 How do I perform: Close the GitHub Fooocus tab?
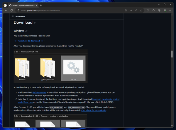pyautogui.click(x=36, y=6)
